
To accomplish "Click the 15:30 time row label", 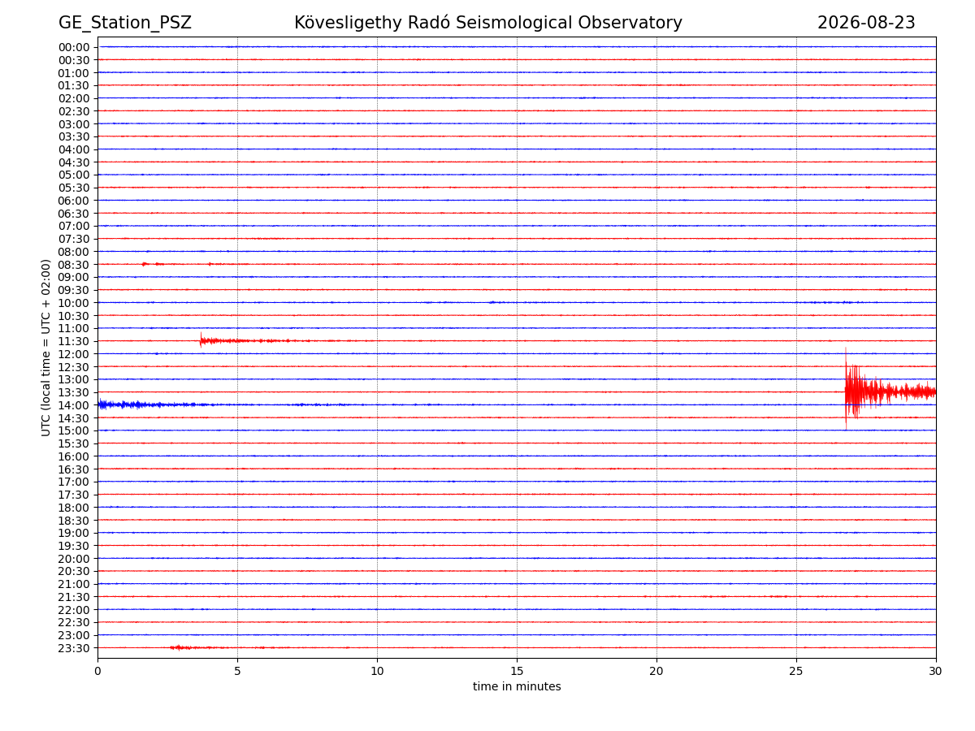I will tap(74, 443).
